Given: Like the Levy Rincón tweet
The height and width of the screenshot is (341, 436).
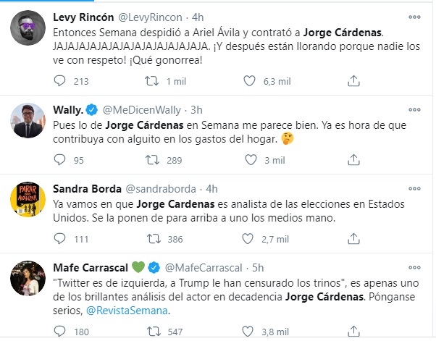Looking at the screenshot, I should pyautogui.click(x=249, y=81).
